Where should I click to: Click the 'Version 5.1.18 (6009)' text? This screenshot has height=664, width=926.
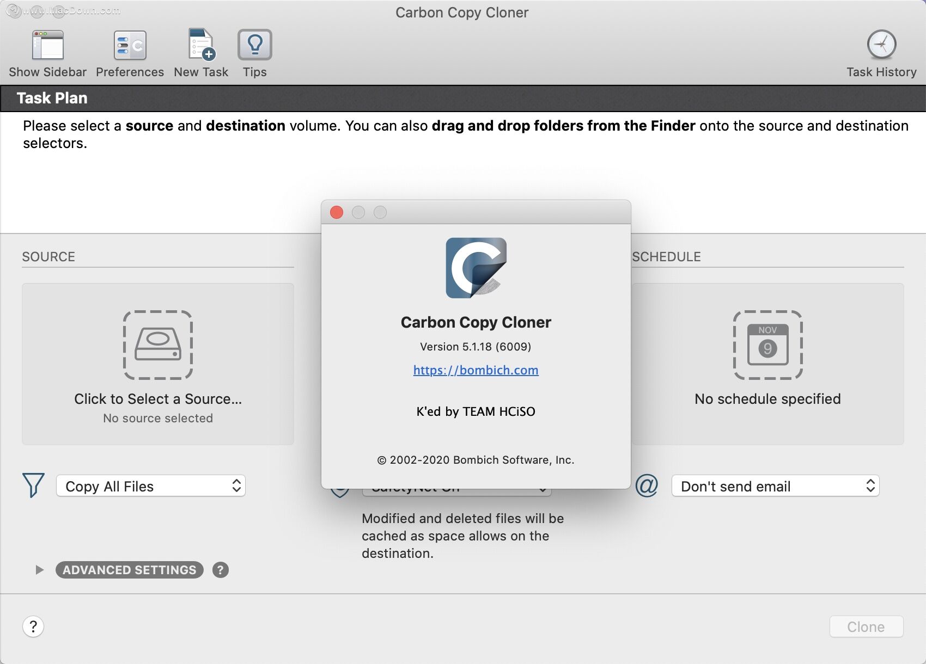click(476, 347)
